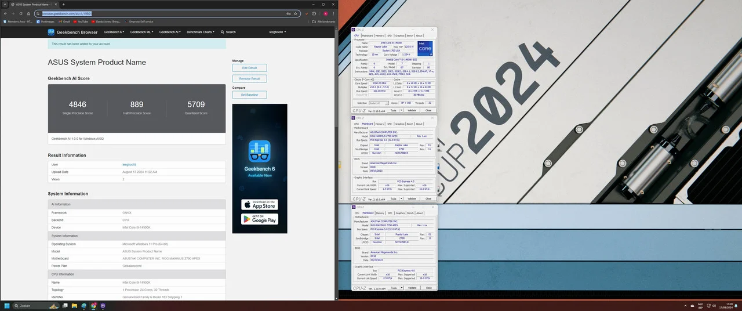The width and height of the screenshot is (742, 311).
Task: Click Tools button in topmost CPU-Z window
Action: (x=394, y=110)
